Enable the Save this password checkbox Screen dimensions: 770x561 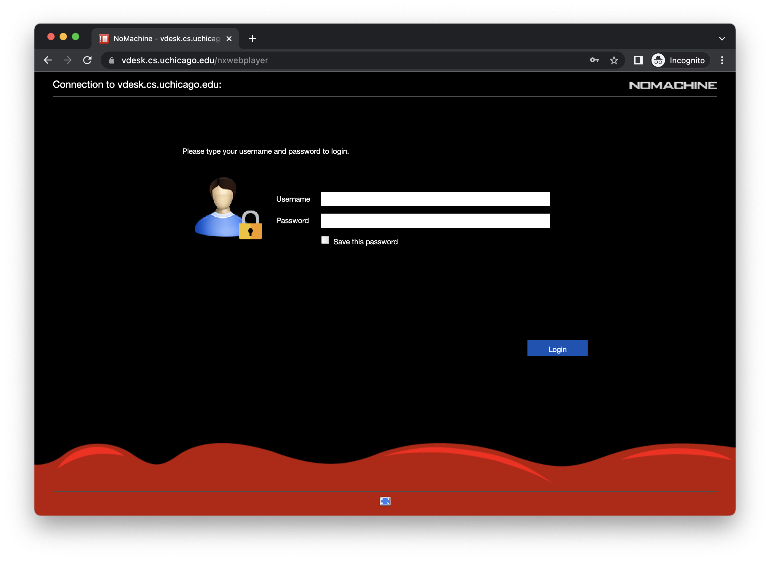pyautogui.click(x=325, y=240)
